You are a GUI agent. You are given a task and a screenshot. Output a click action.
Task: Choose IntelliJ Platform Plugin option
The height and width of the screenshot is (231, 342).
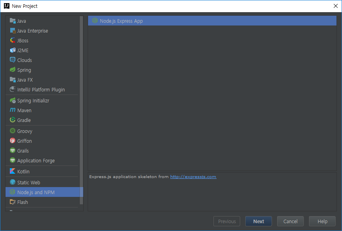click(42, 89)
